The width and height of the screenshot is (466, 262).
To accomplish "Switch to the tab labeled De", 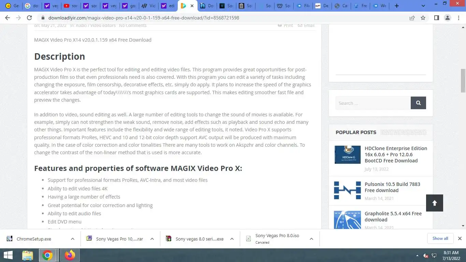I will coord(322,6).
